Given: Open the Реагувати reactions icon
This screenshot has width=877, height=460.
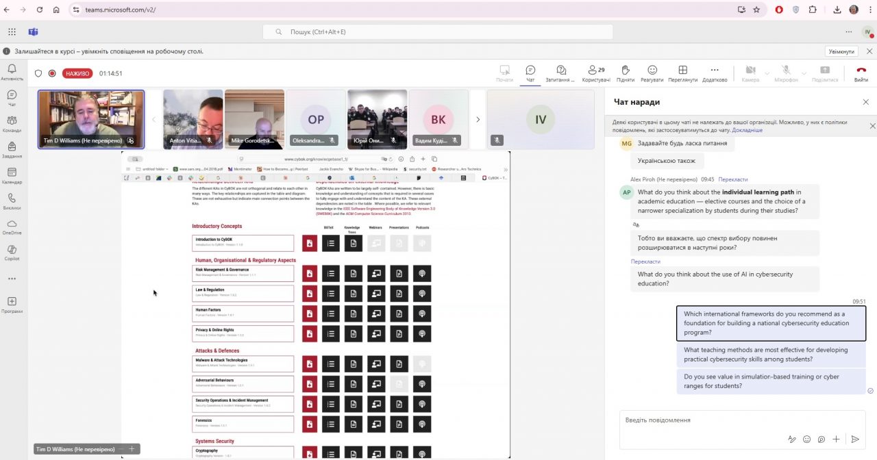Looking at the screenshot, I should [x=652, y=73].
